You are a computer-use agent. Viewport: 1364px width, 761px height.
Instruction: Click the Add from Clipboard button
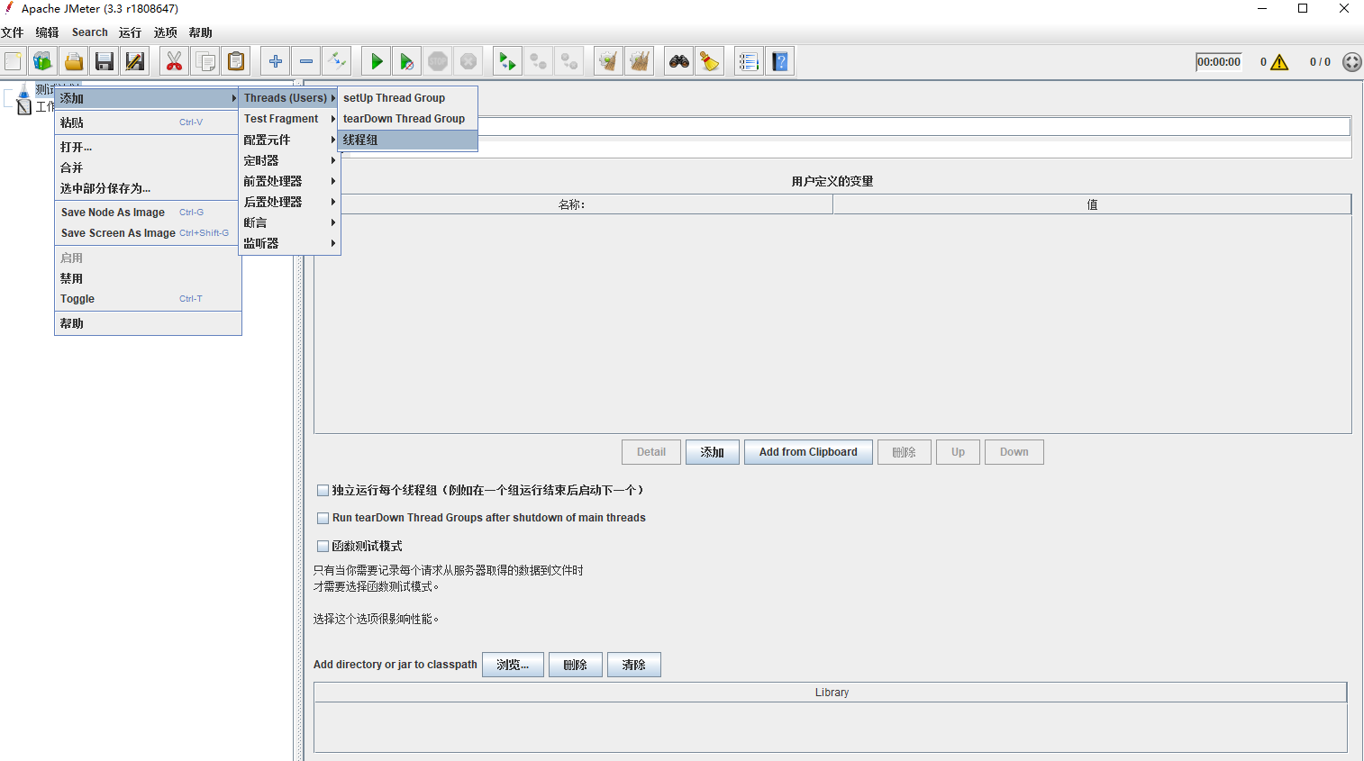tap(808, 451)
